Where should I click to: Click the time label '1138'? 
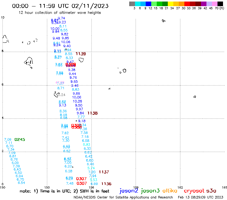tap(93, 113)
